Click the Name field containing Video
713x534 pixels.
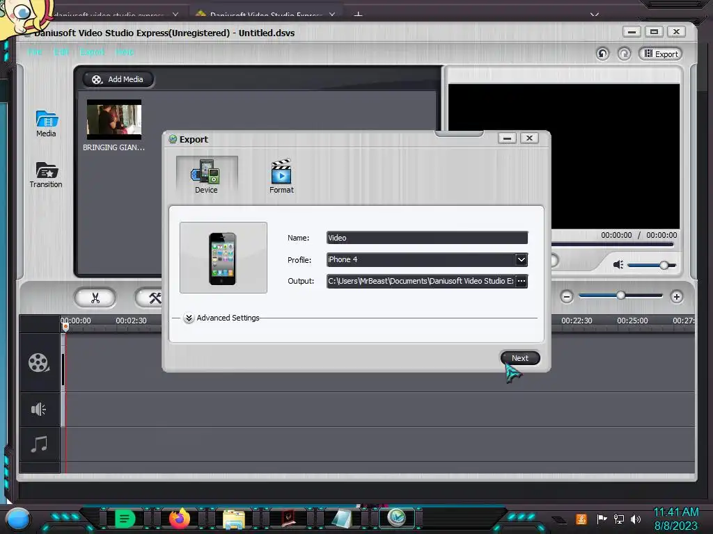point(427,238)
